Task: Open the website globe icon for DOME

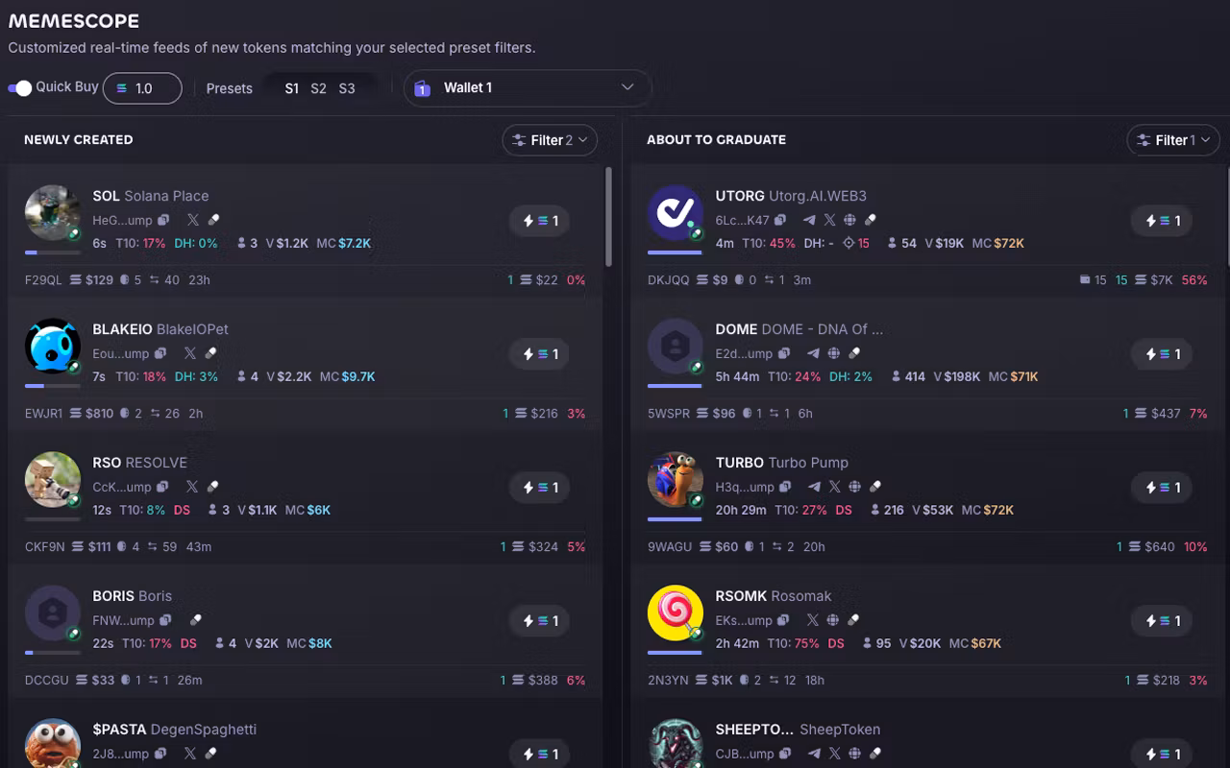Action: (834, 353)
